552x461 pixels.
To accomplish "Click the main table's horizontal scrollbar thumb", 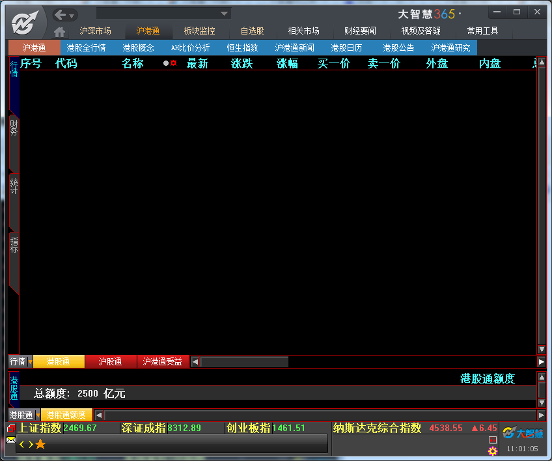I will (x=244, y=362).
